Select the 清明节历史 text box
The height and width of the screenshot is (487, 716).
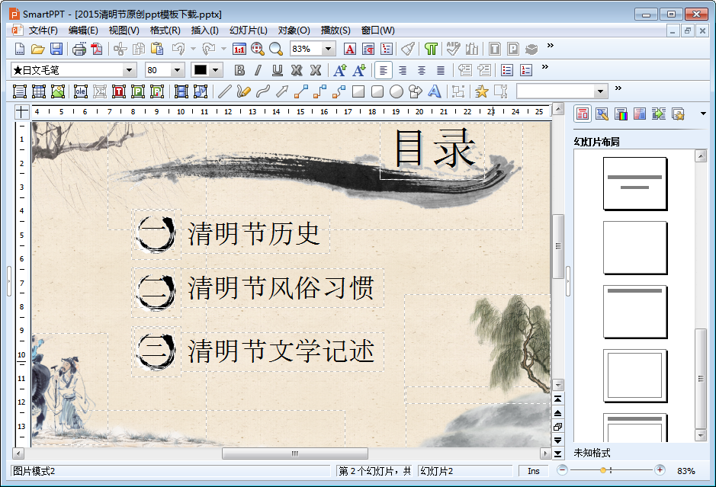point(255,234)
